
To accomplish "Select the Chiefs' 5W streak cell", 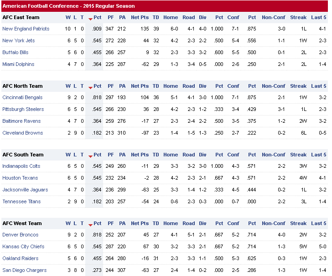I will [x=303, y=246].
